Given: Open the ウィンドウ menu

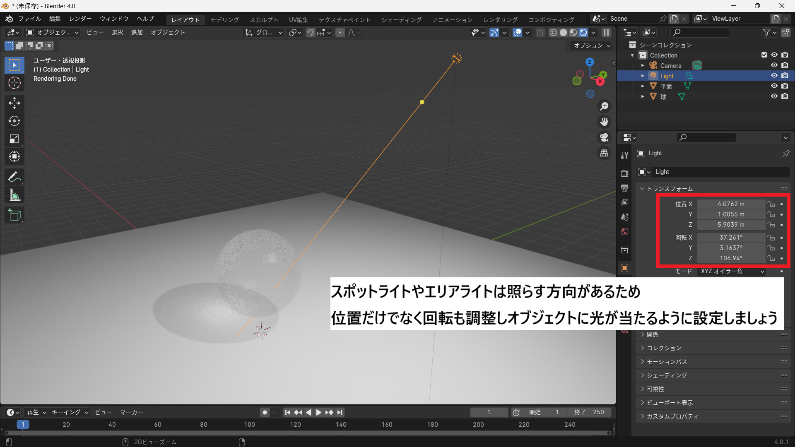Looking at the screenshot, I should pos(114,19).
